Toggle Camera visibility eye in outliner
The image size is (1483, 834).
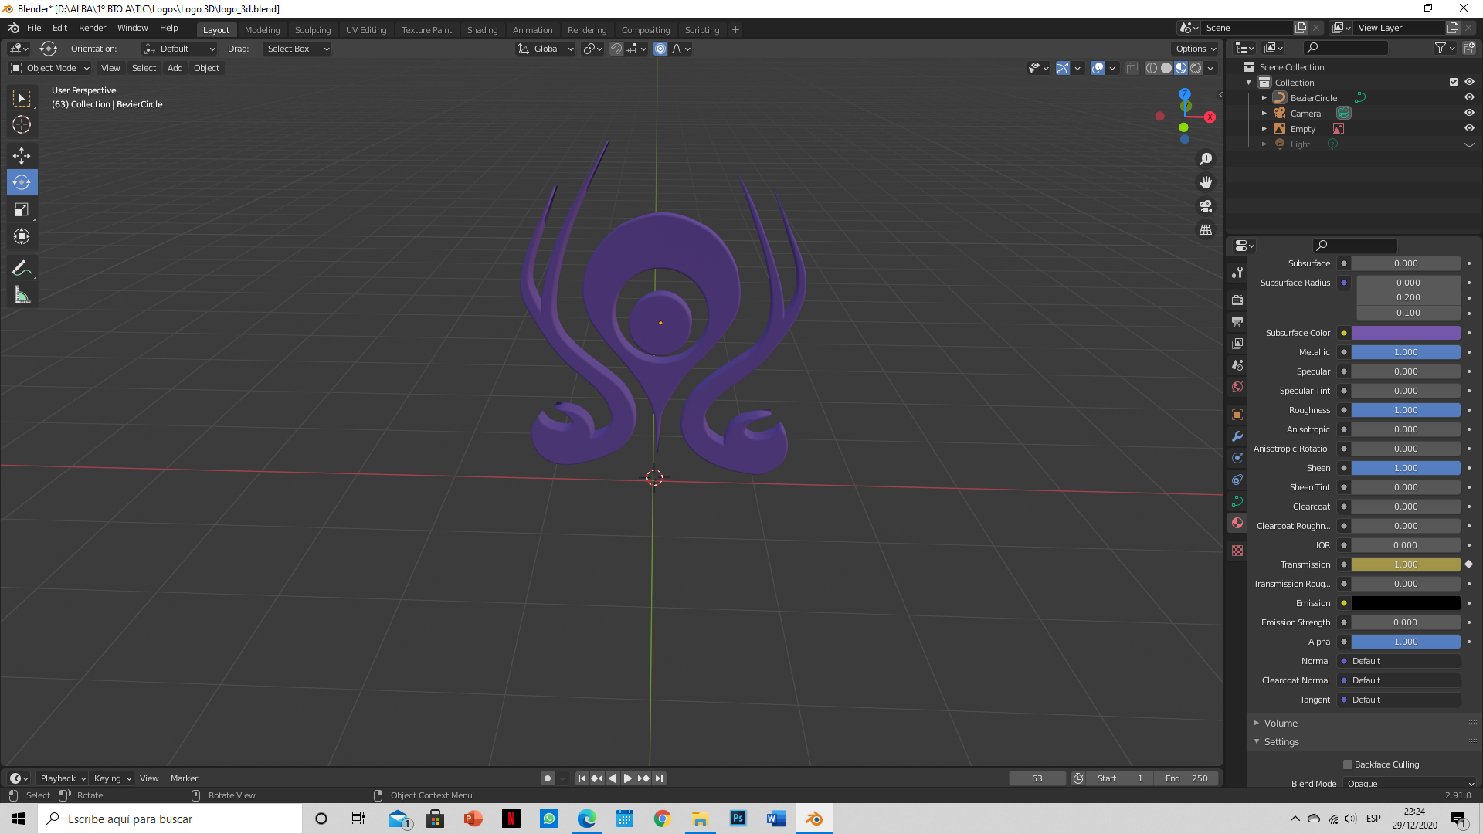click(1469, 113)
